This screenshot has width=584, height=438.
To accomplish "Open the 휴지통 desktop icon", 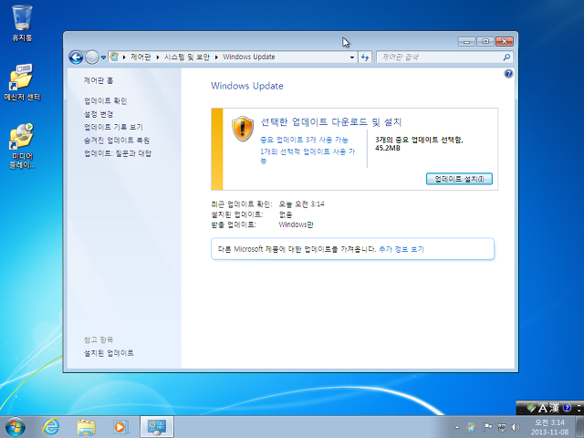I will tap(22, 23).
